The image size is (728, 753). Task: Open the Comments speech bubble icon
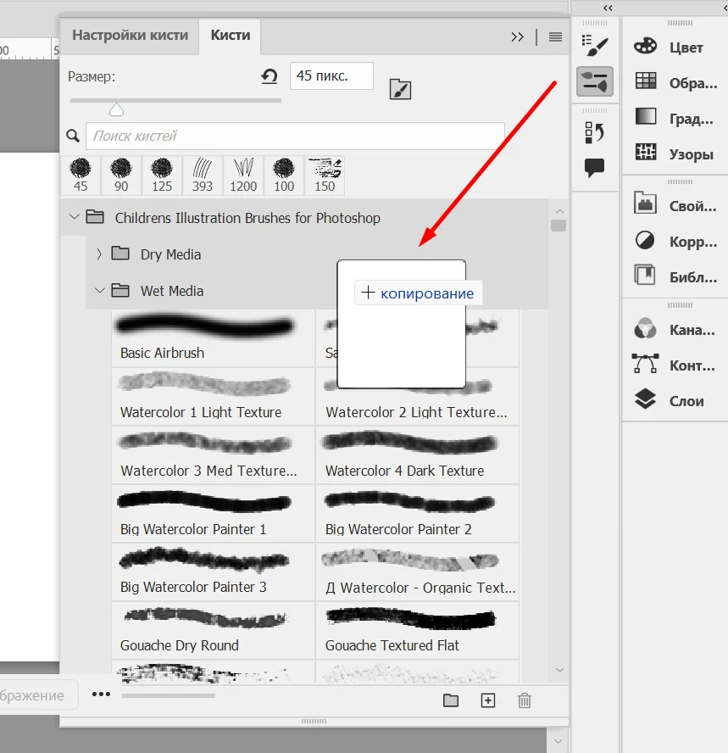click(595, 167)
